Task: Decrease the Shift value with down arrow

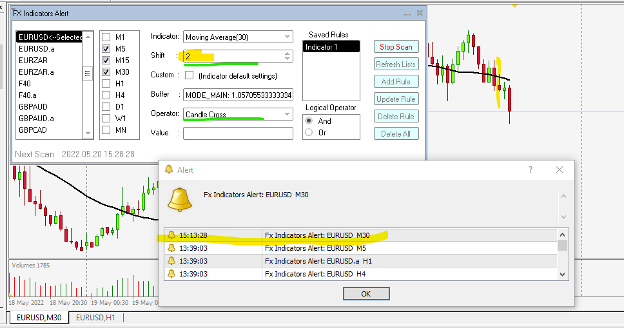Action: point(288,59)
